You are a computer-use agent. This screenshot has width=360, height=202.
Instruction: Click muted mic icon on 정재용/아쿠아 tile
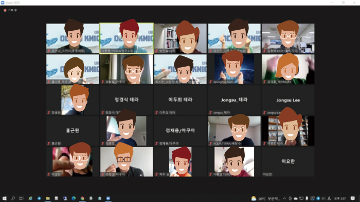point(156,144)
